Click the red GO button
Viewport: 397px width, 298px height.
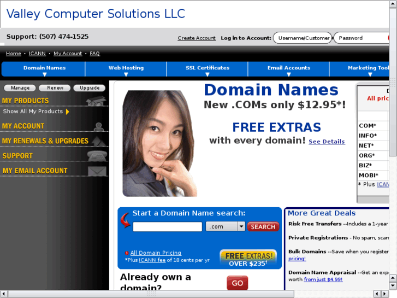click(237, 283)
